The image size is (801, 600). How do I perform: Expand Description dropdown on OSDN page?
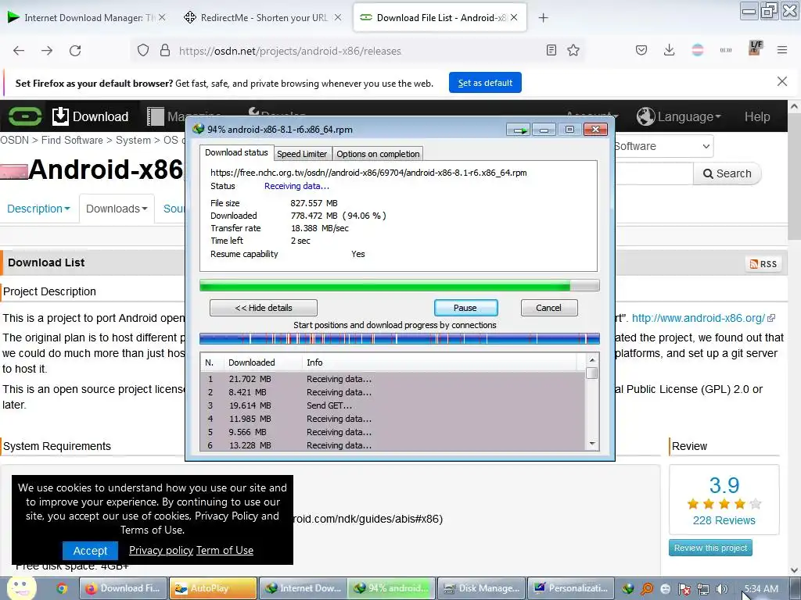38,209
